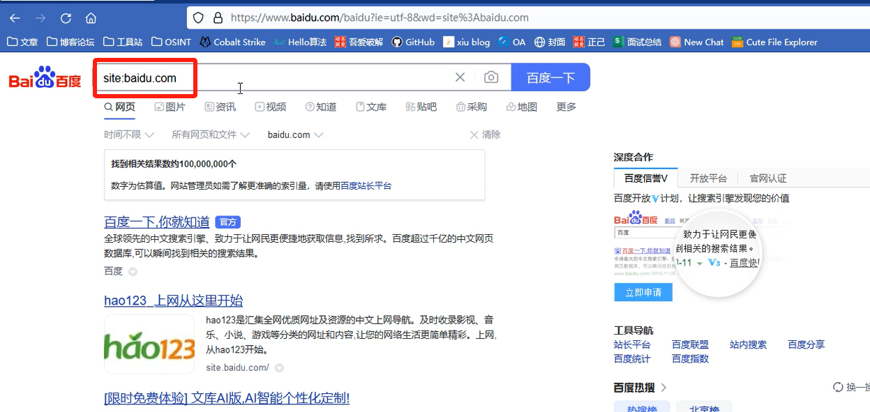This screenshot has height=412, width=870.
Task: Select the 百度信誉V tab
Action: pyautogui.click(x=646, y=178)
